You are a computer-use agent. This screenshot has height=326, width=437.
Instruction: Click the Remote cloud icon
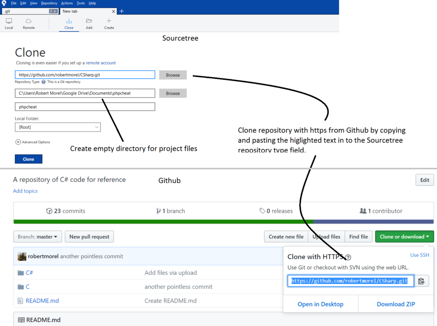pos(28,20)
